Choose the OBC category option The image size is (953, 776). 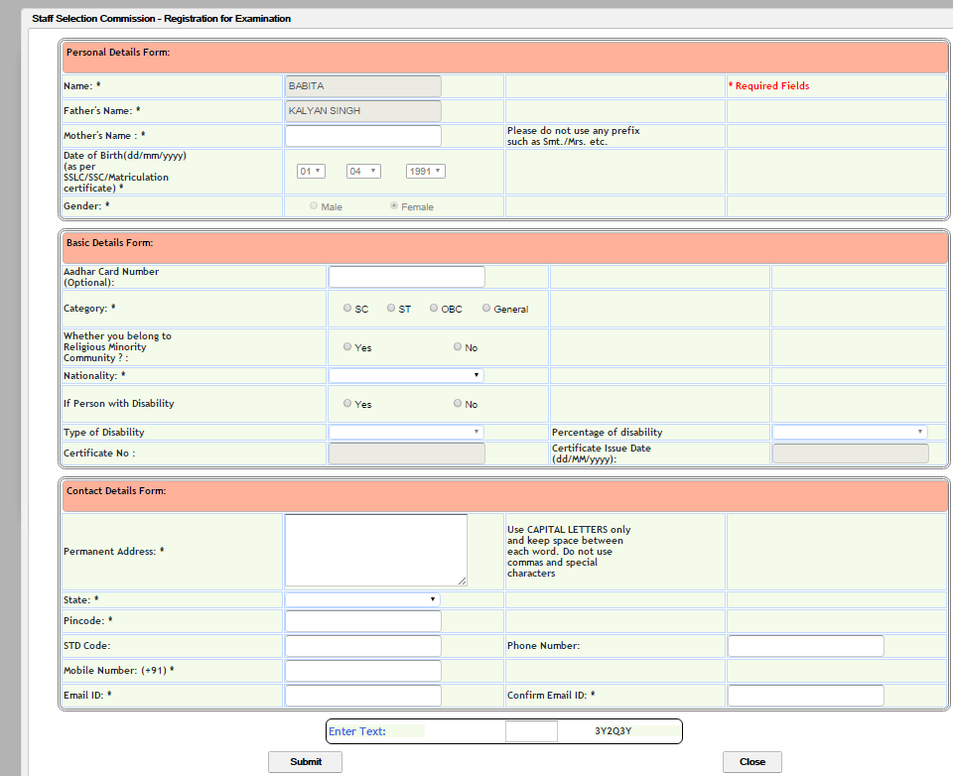click(434, 308)
